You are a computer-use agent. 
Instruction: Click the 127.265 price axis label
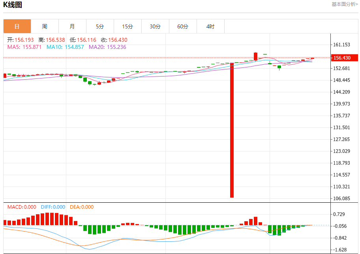341,140
